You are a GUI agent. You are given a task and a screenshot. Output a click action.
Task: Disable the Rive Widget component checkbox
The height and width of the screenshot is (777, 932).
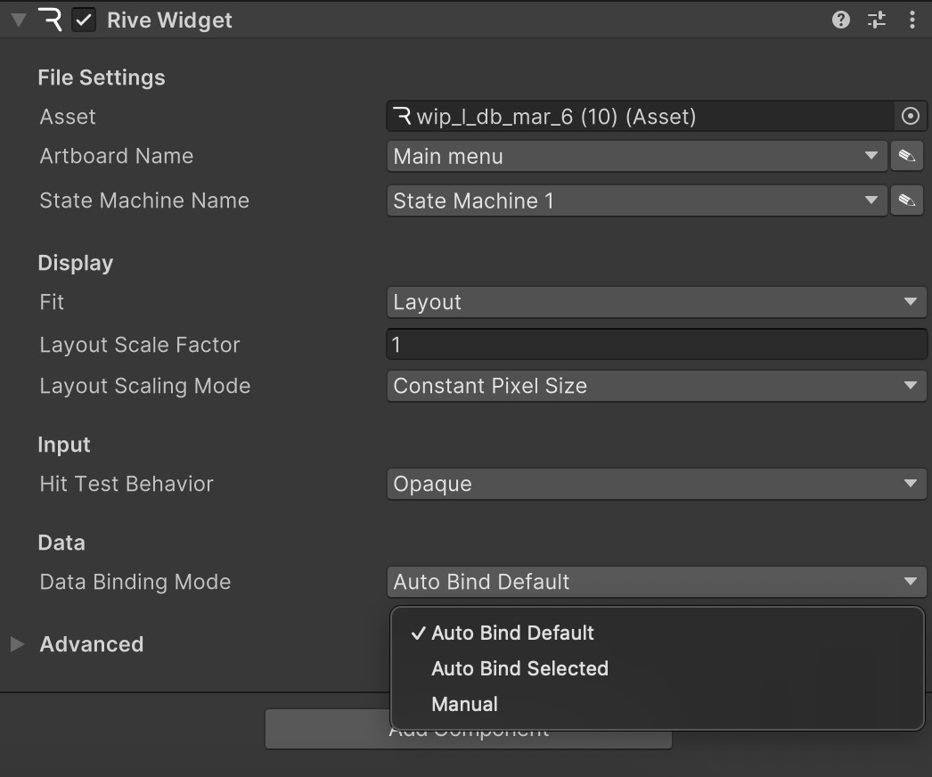tap(83, 20)
